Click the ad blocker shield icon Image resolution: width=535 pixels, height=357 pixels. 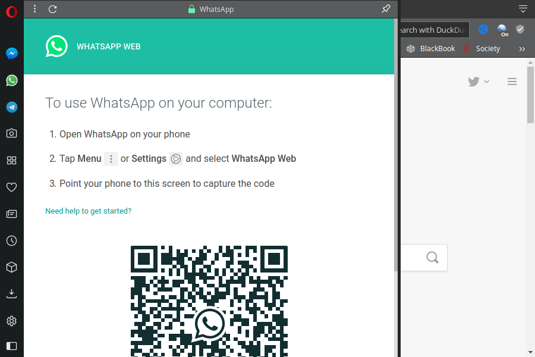pos(520,29)
